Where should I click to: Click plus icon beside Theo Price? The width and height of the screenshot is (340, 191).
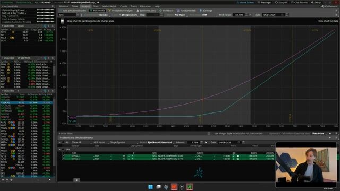click(x=330, y=133)
